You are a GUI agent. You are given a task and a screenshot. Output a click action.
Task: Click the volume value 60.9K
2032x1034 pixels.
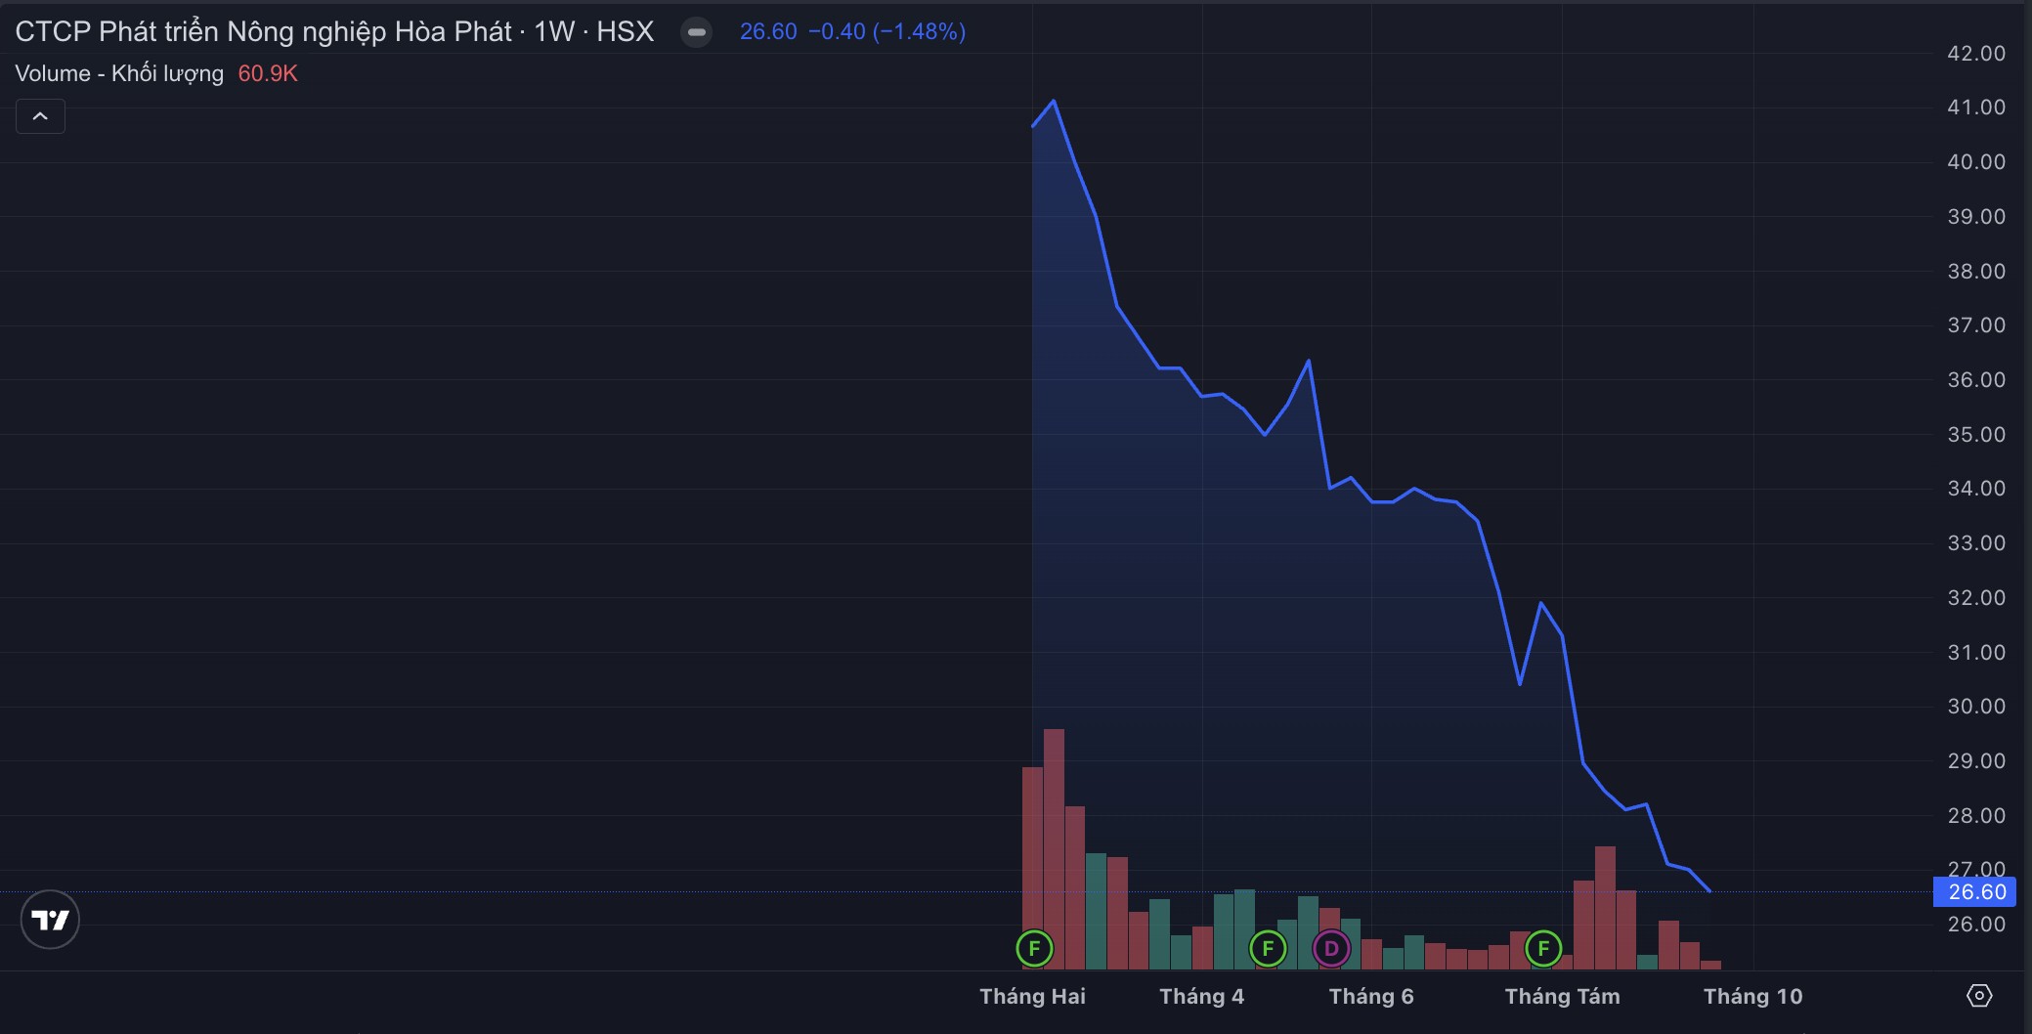tap(268, 74)
